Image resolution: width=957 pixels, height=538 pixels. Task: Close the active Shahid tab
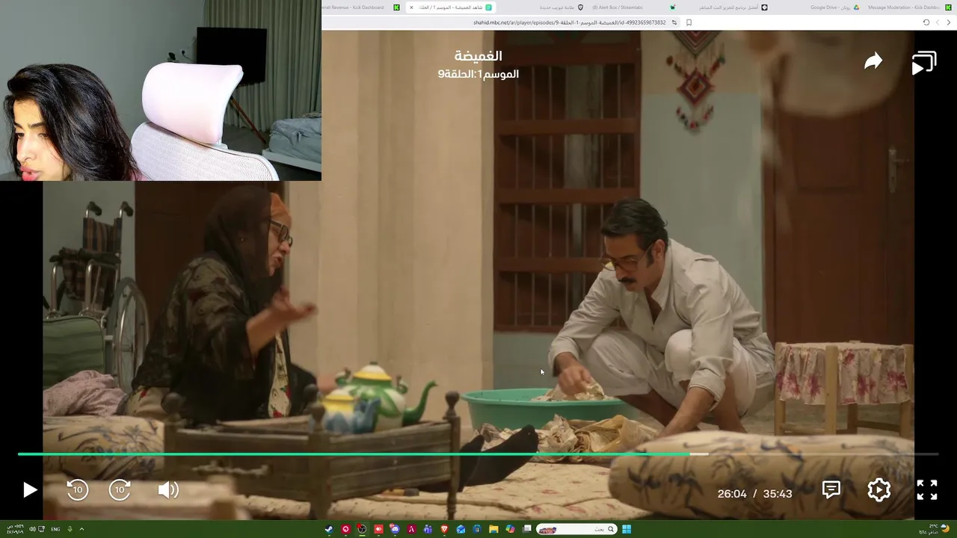[x=411, y=7]
